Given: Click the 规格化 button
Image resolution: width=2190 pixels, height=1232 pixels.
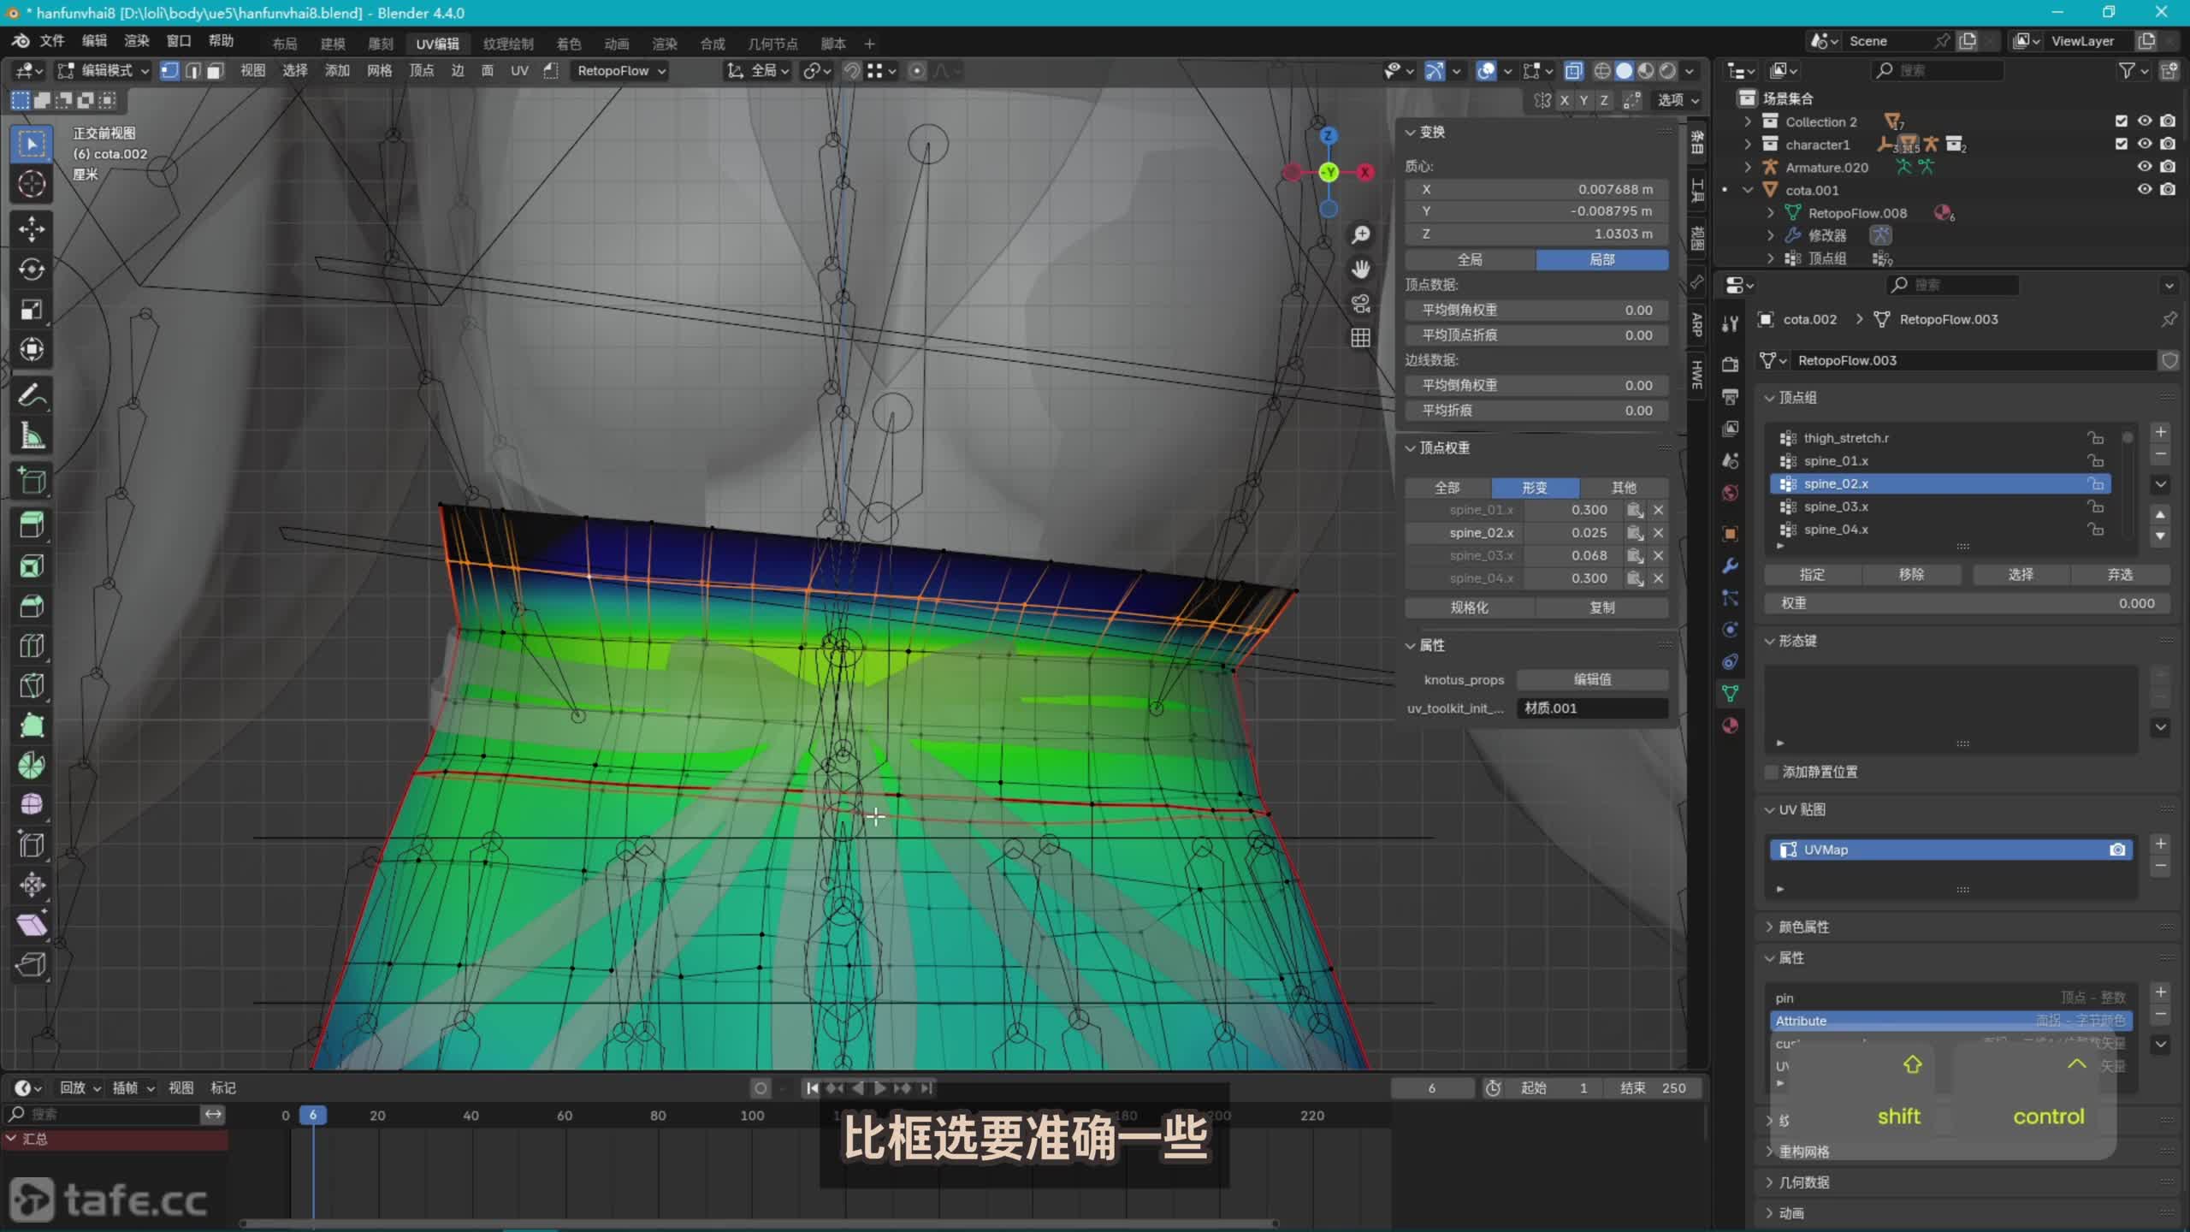Looking at the screenshot, I should point(1469,607).
